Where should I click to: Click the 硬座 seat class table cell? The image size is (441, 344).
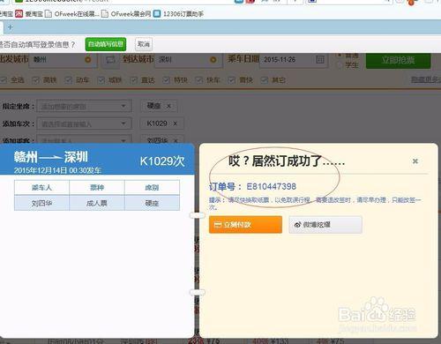pyautogui.click(x=152, y=203)
